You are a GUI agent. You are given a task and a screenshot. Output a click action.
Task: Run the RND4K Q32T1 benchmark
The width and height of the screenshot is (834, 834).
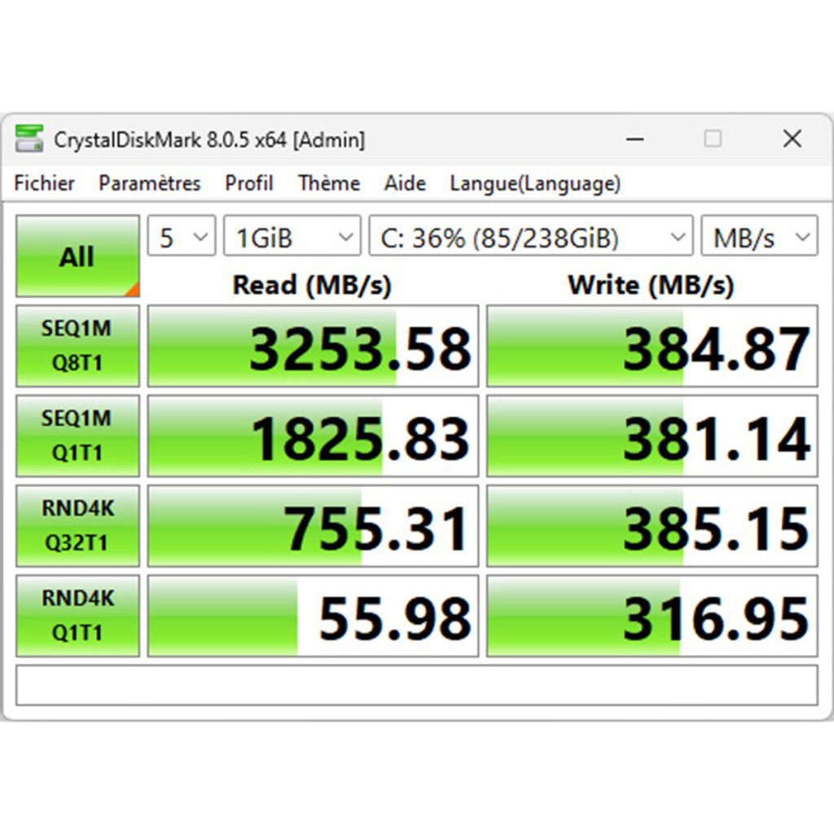(77, 525)
